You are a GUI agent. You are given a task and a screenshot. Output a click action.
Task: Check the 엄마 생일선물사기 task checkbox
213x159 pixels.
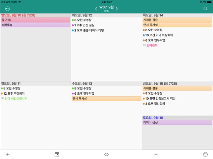pos(2,98)
